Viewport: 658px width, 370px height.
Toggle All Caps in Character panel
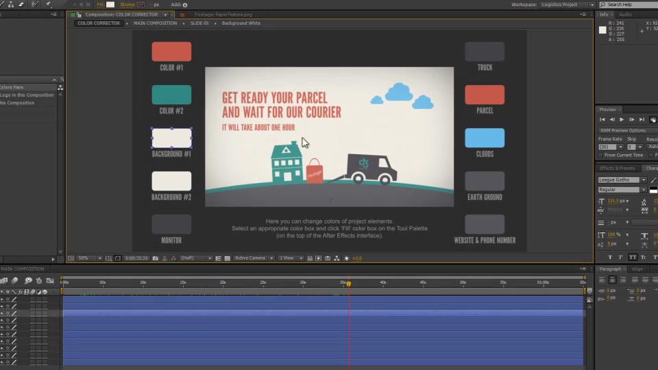[633, 257]
